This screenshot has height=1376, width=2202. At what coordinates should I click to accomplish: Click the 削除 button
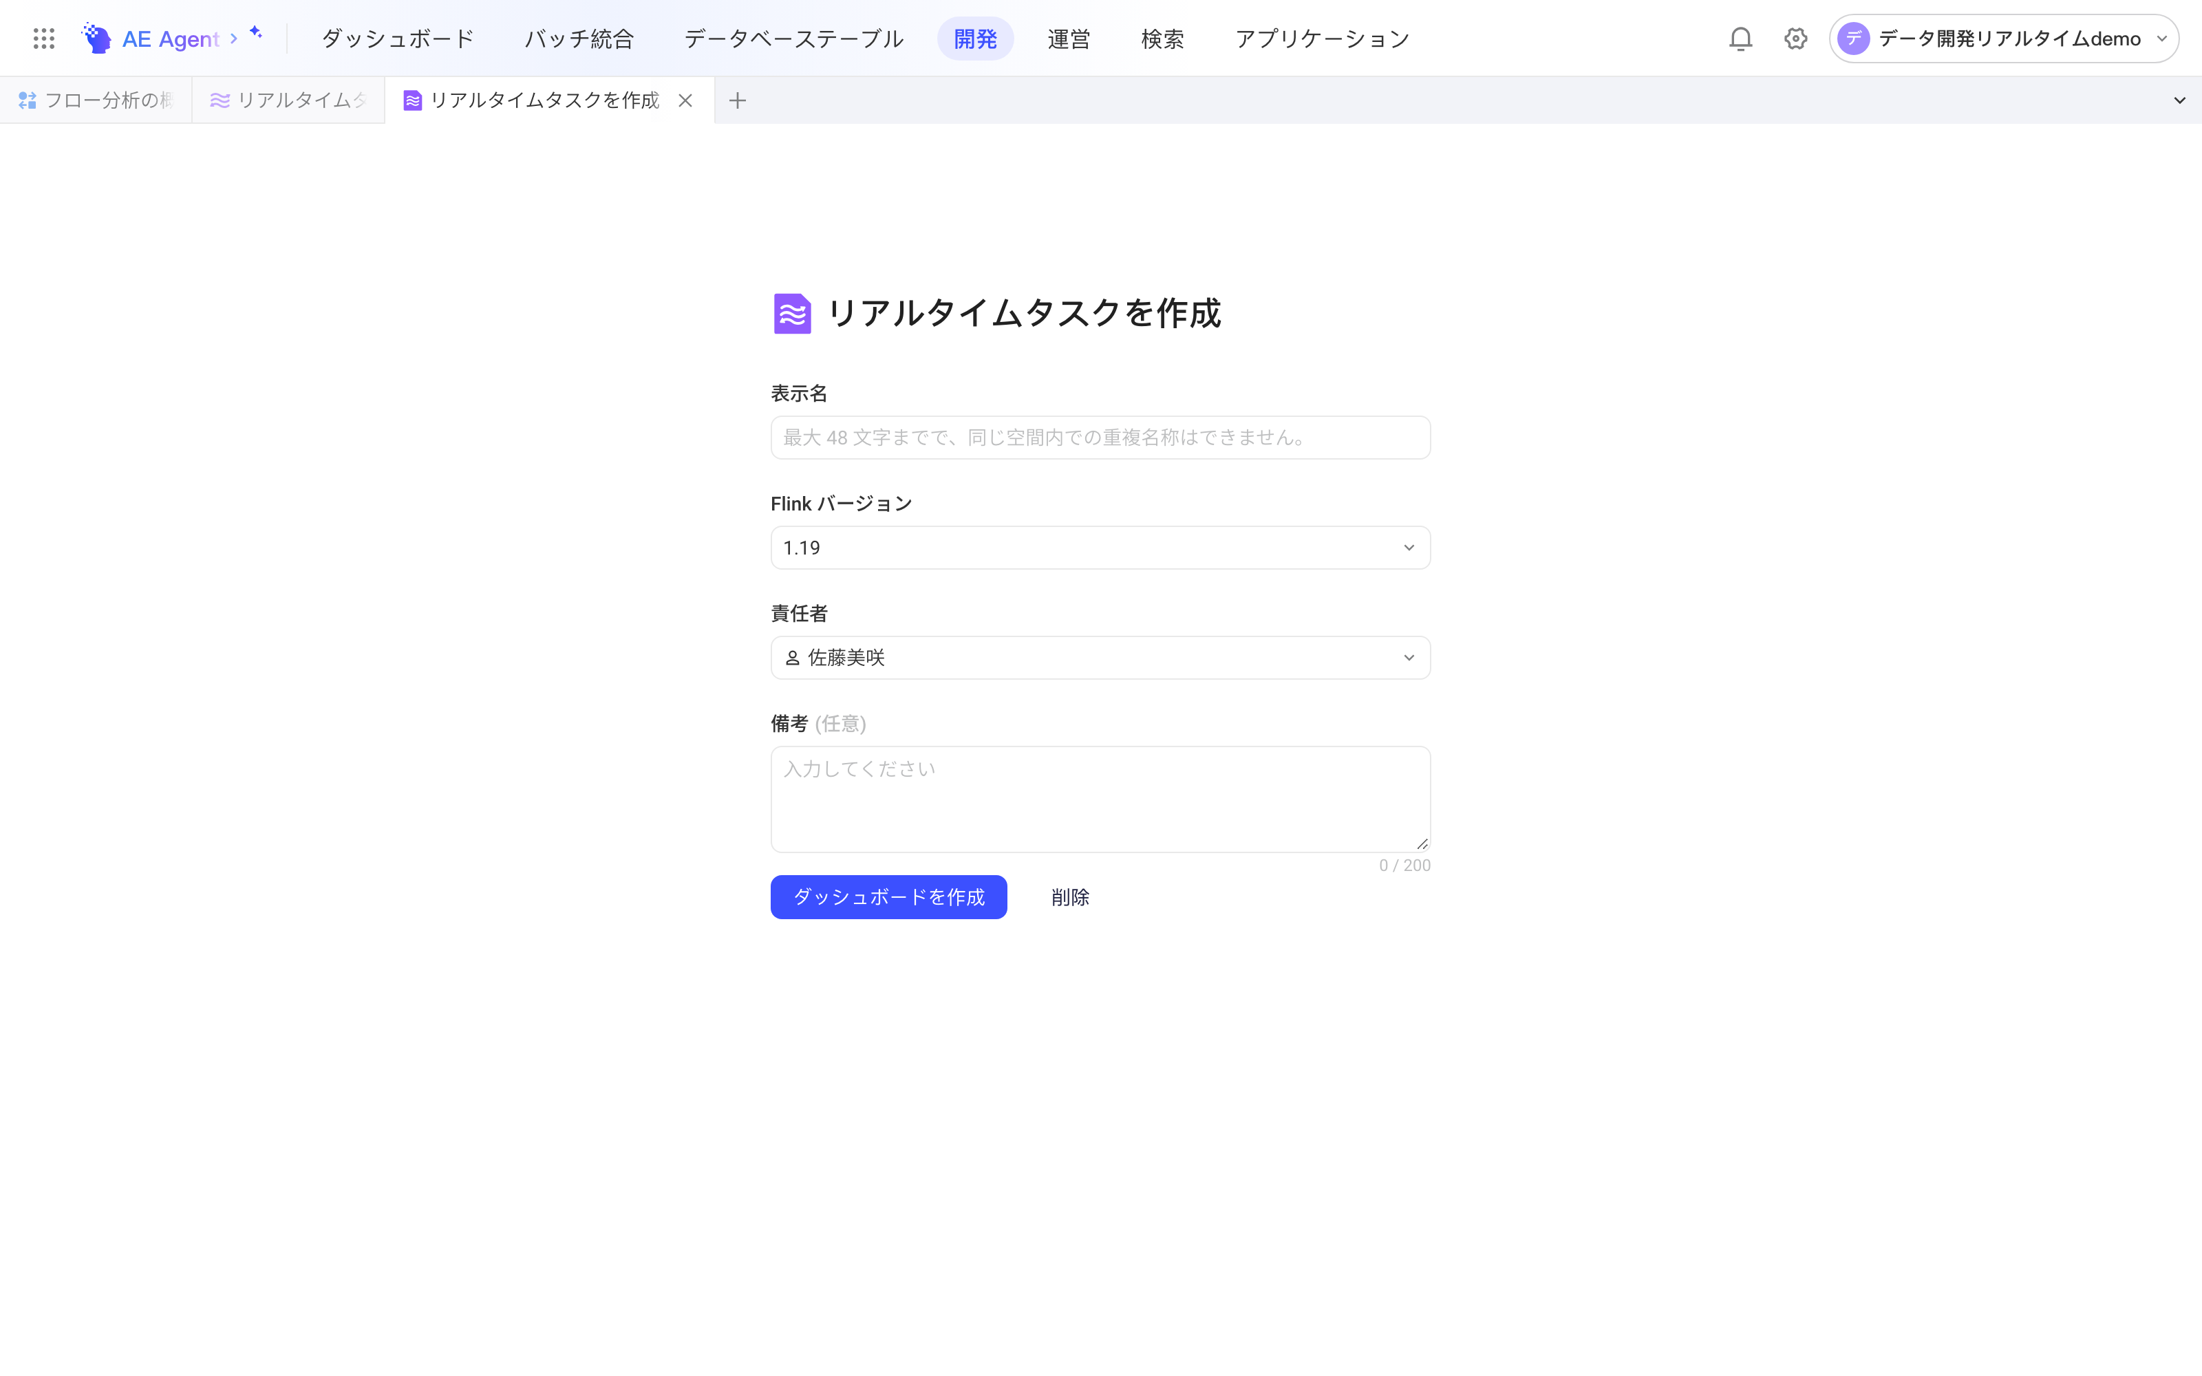tap(1070, 897)
